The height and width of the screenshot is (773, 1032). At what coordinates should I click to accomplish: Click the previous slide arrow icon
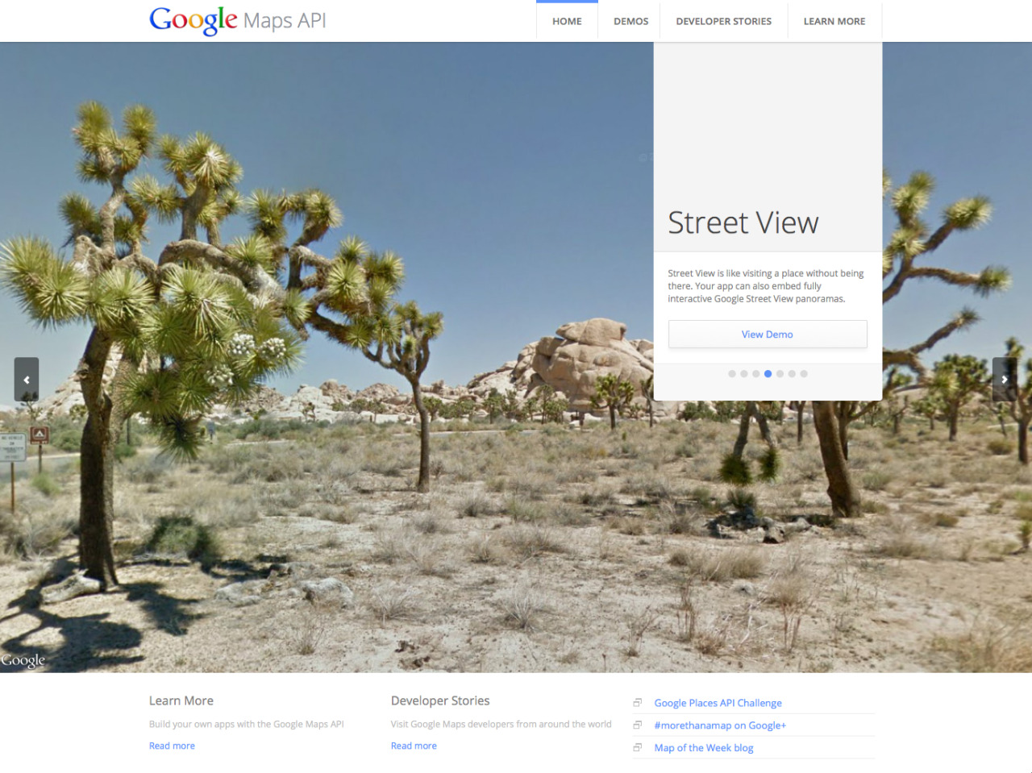[x=27, y=380]
